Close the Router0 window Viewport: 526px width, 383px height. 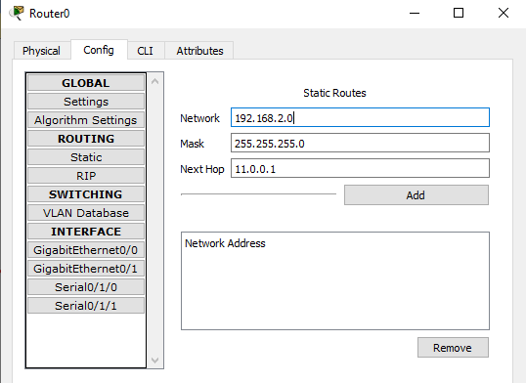[504, 13]
